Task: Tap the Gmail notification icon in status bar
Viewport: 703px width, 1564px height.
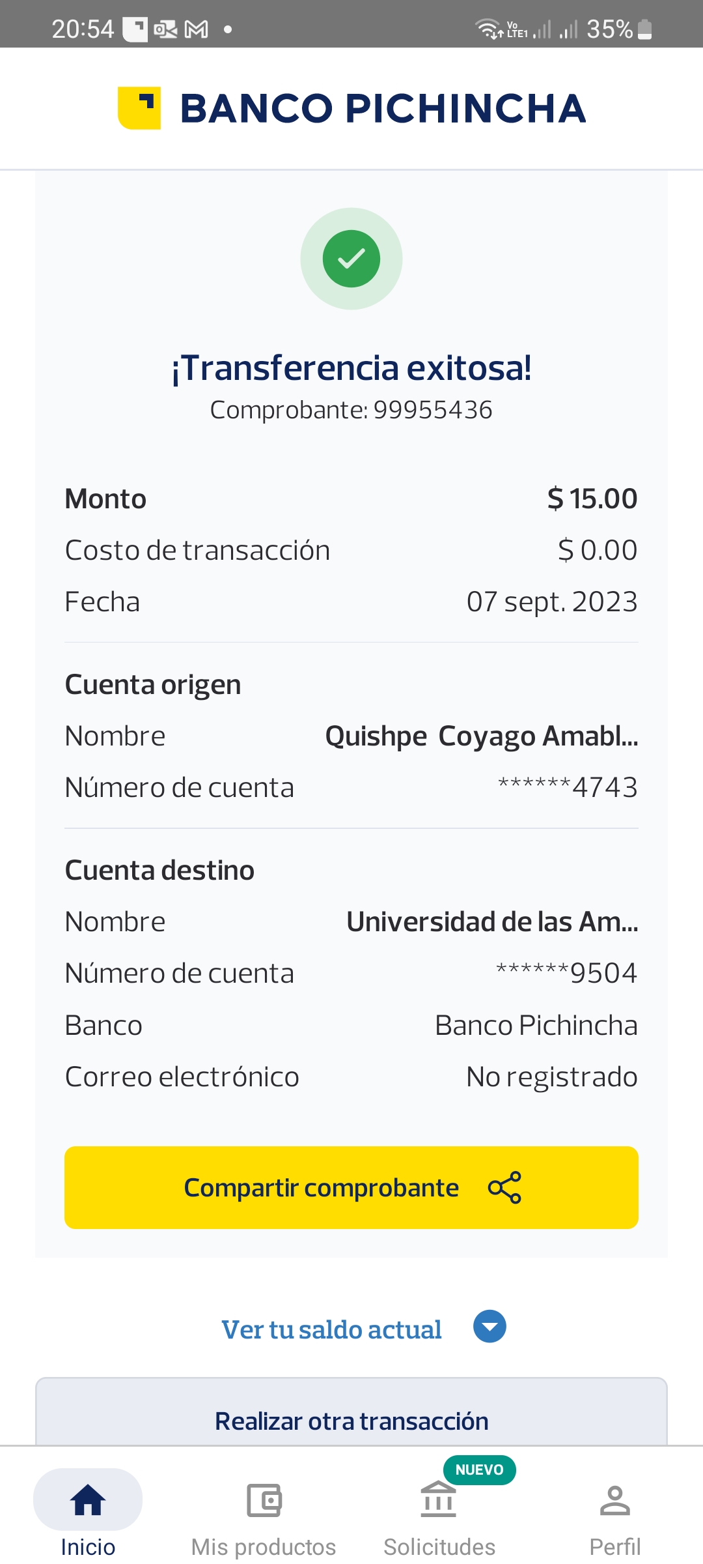Action: tap(197, 29)
